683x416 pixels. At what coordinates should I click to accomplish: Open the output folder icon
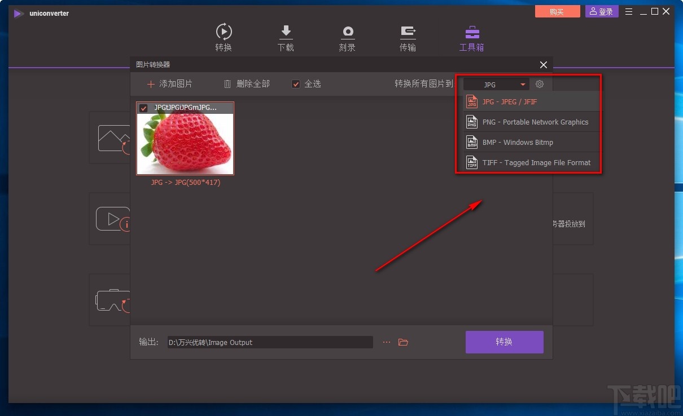tap(403, 342)
